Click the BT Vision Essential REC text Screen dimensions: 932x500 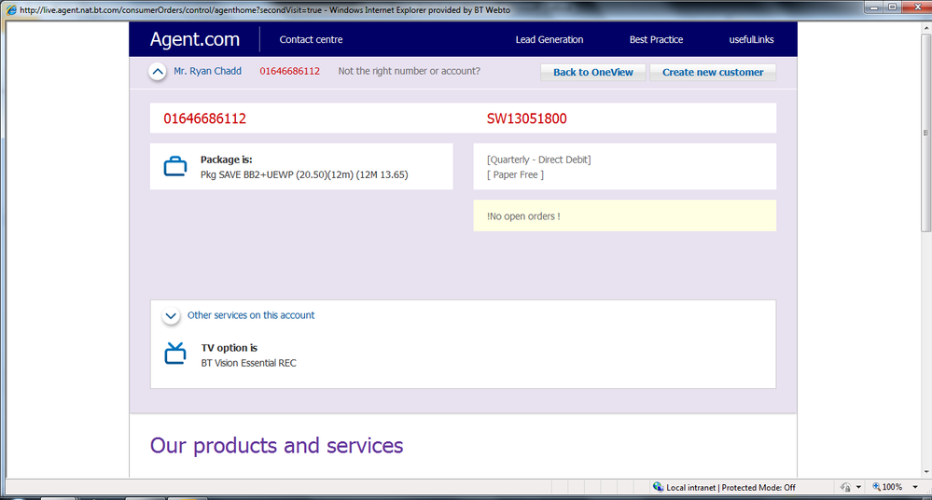pos(248,363)
